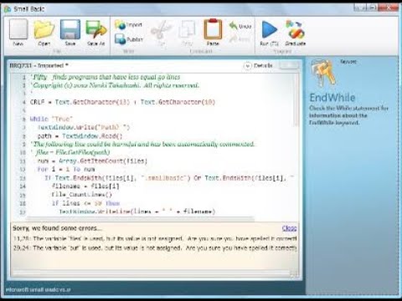Click the TextWindow.WriteLine code on line 17
Viewport: 402px width, 301px height.
(x=137, y=212)
